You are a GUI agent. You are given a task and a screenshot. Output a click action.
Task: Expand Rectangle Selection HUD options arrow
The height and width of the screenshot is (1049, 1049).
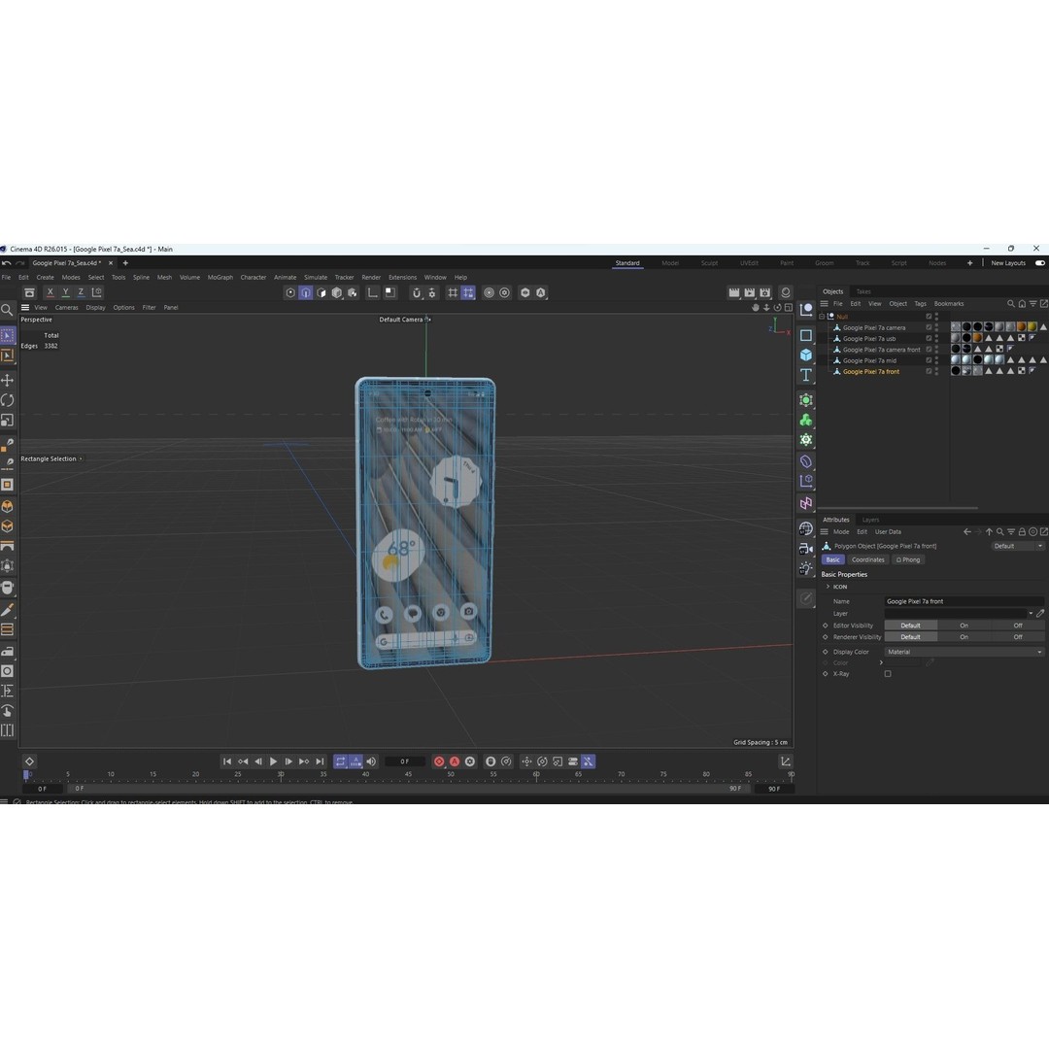(x=81, y=458)
